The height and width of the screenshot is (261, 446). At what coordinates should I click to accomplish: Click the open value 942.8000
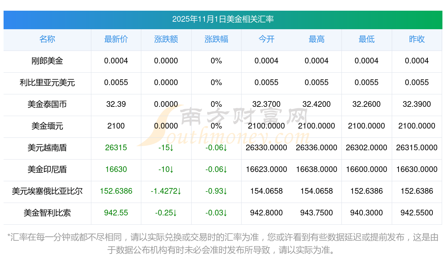click(x=267, y=213)
